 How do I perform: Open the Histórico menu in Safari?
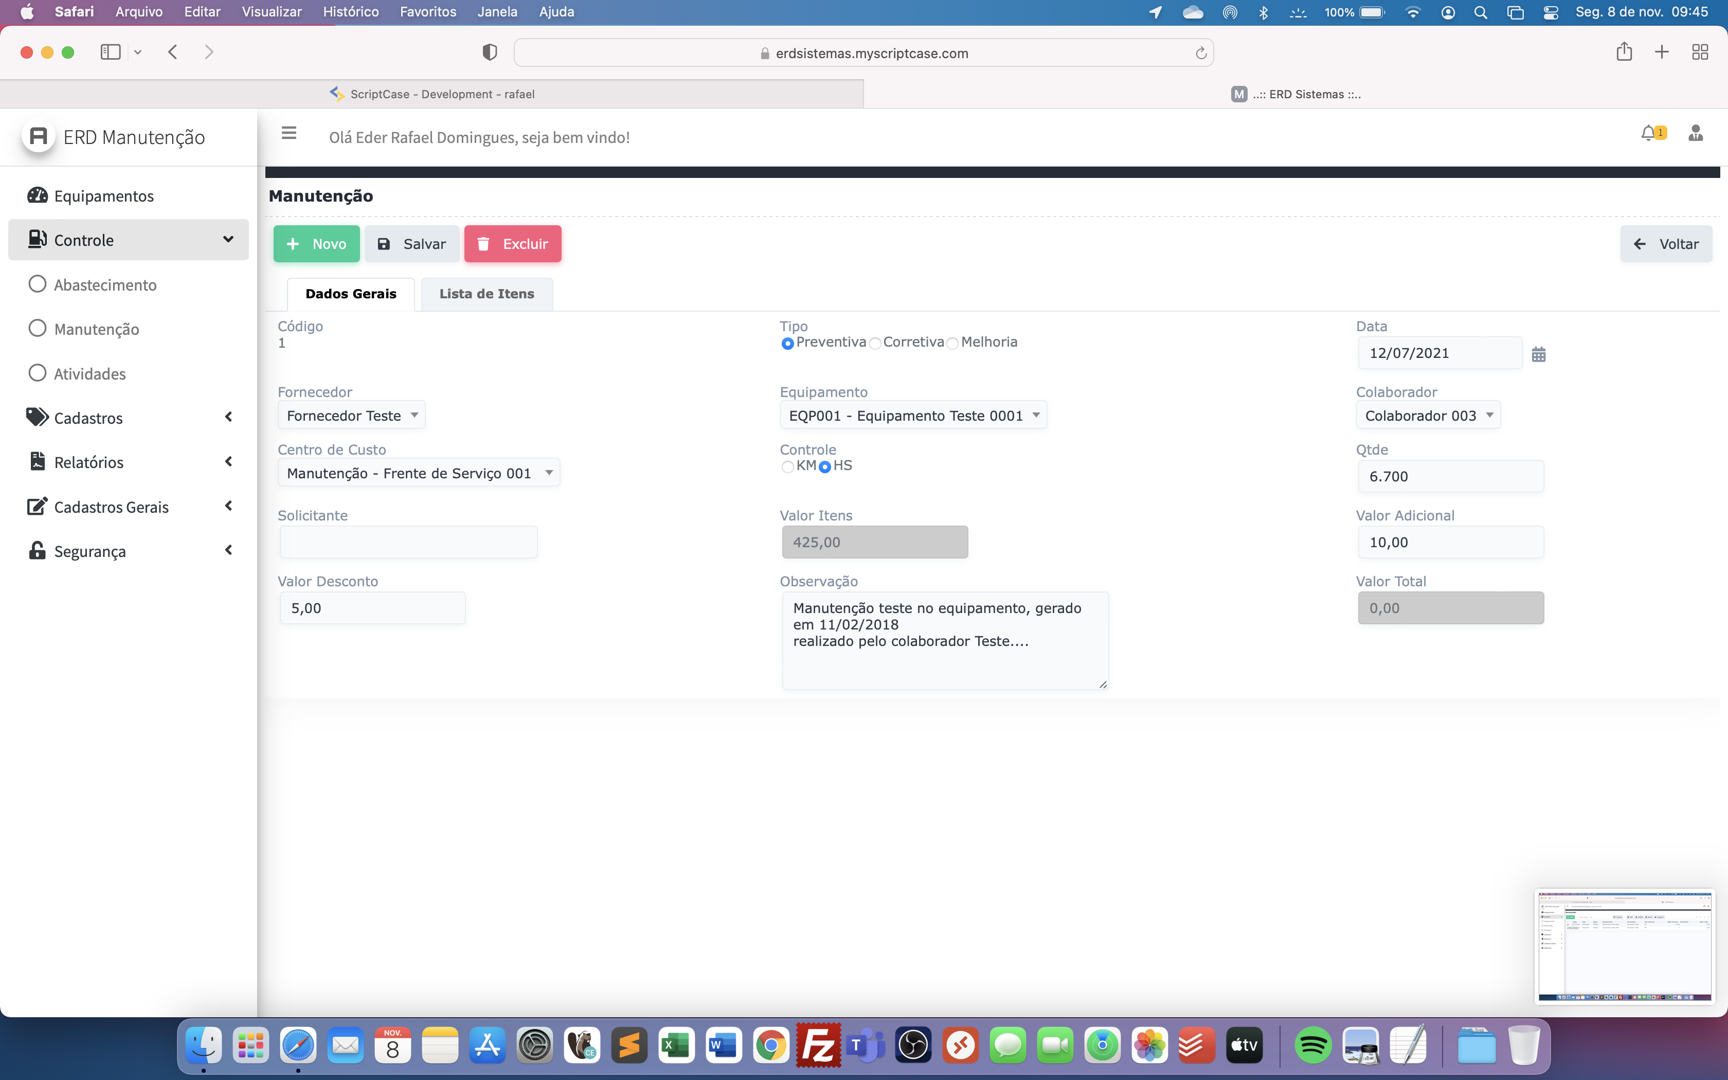coord(351,12)
